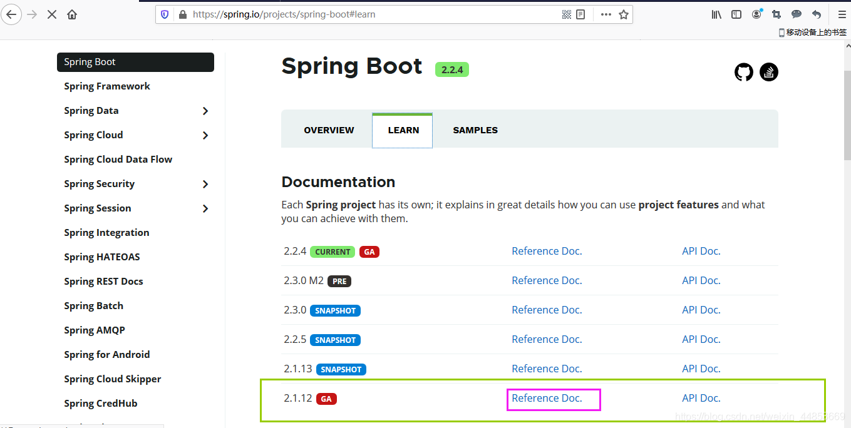
Task: Click the tracking protection shield icon
Action: (165, 14)
